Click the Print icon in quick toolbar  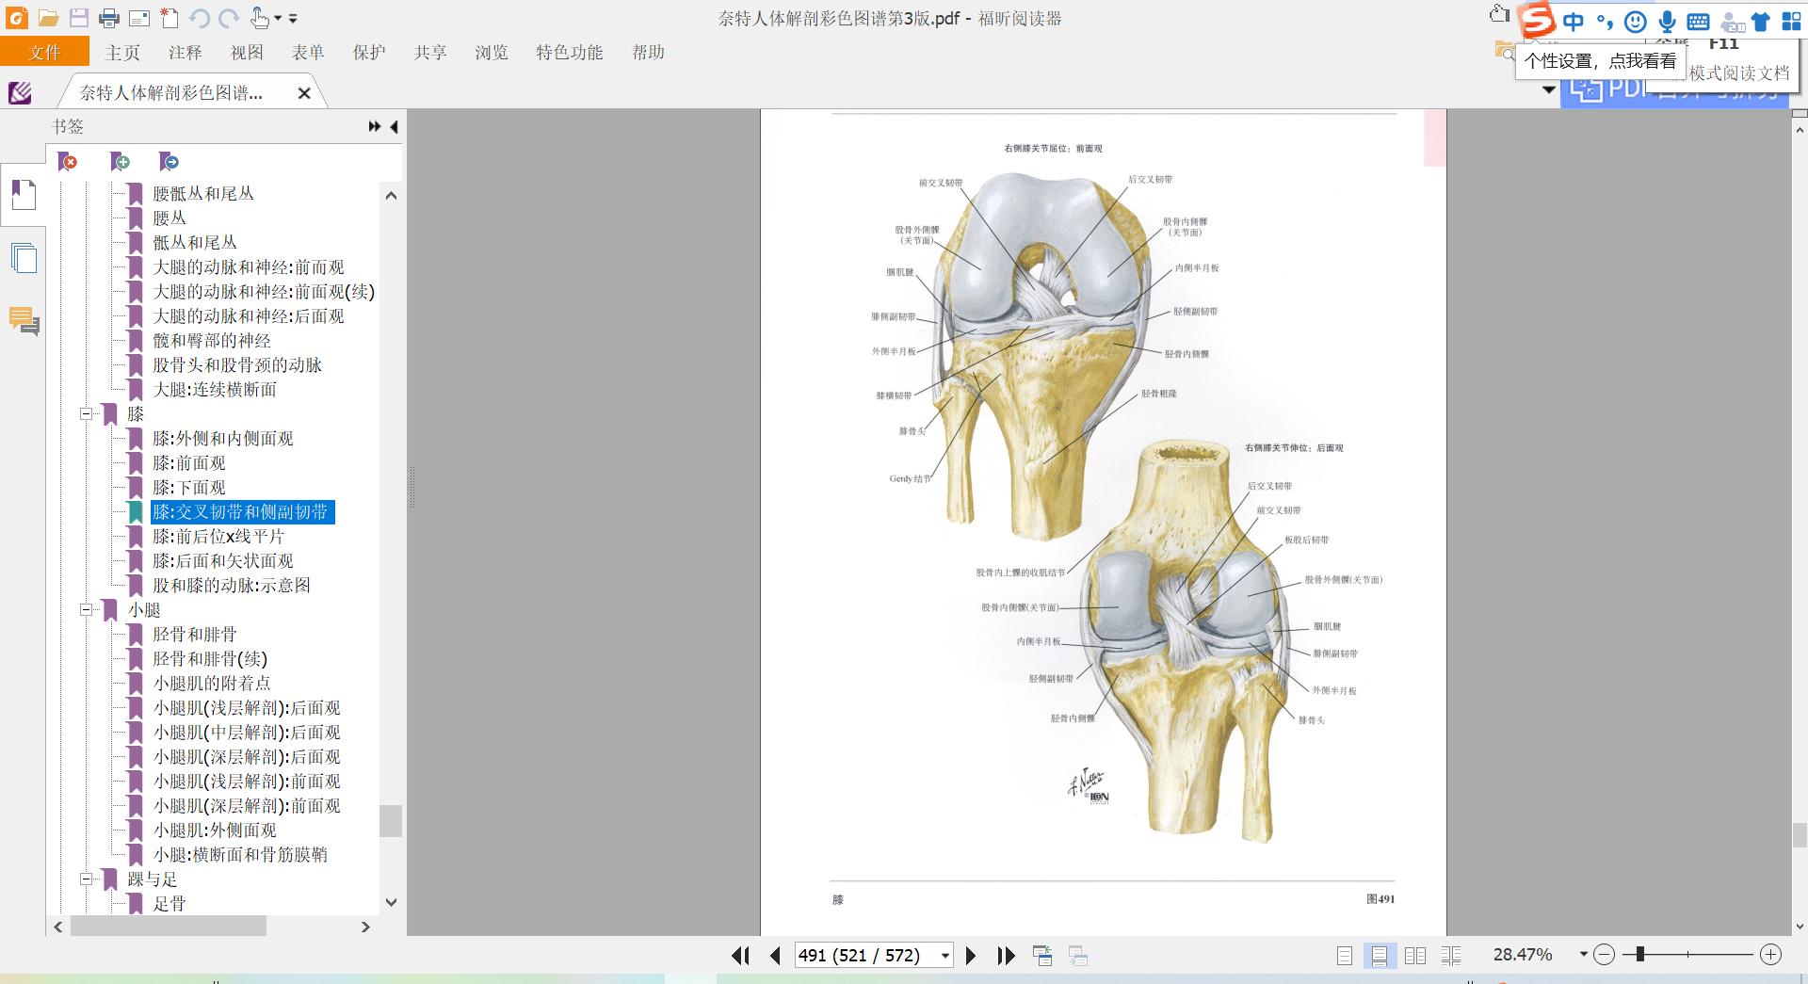pyautogui.click(x=109, y=18)
